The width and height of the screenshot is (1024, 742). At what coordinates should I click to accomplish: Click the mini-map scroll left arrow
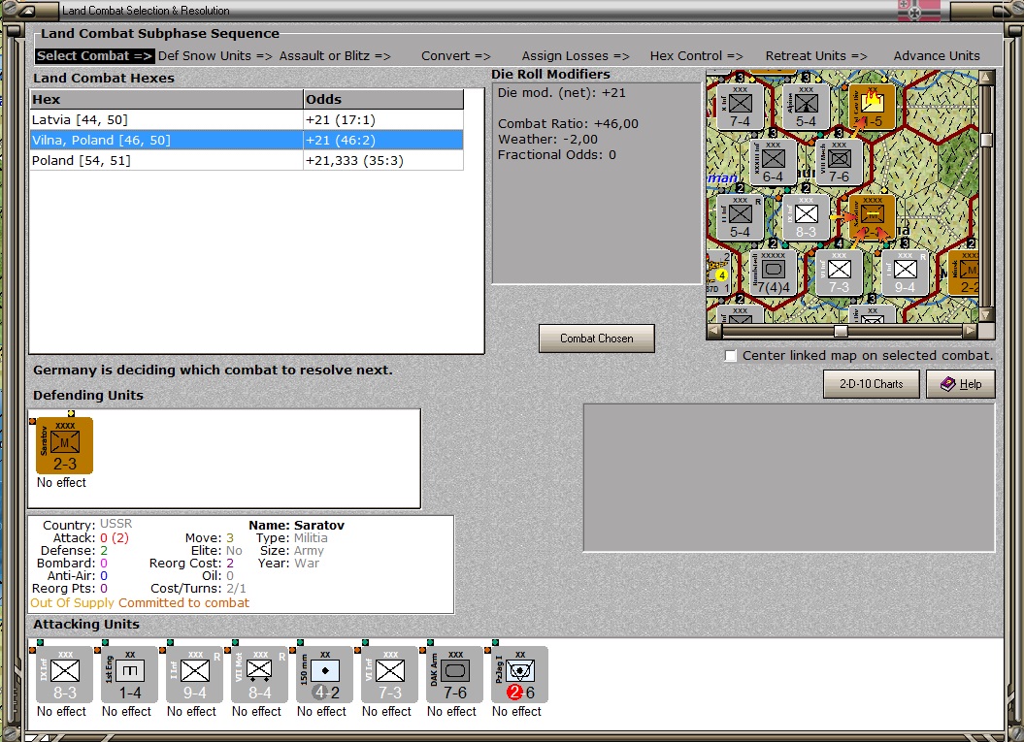point(714,331)
